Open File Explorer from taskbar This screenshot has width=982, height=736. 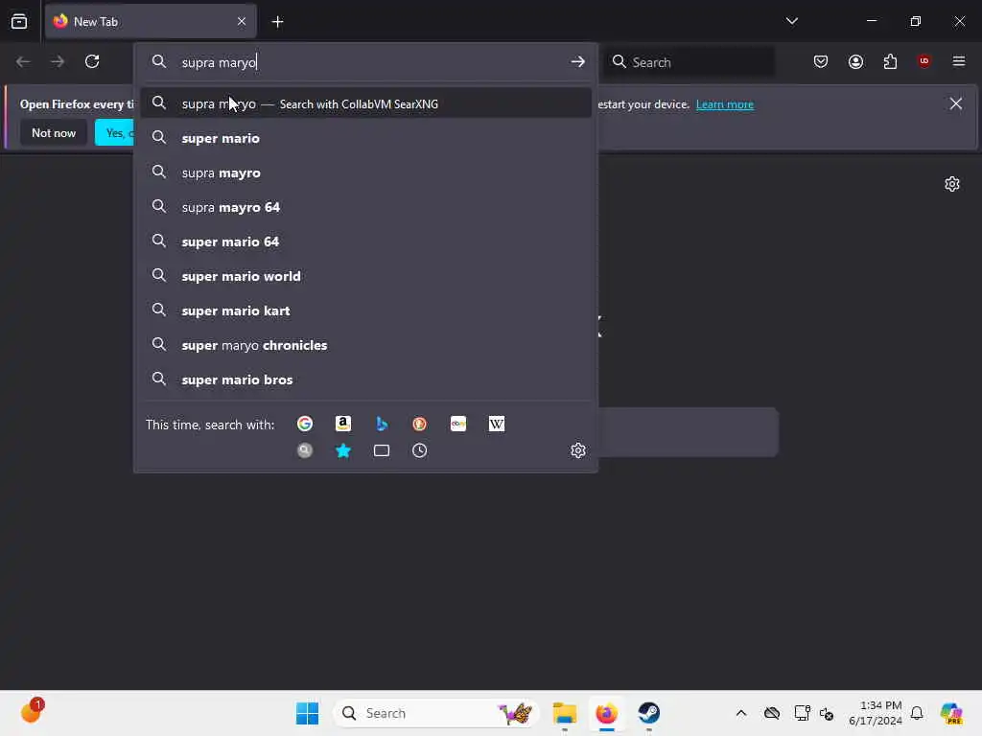(x=564, y=713)
